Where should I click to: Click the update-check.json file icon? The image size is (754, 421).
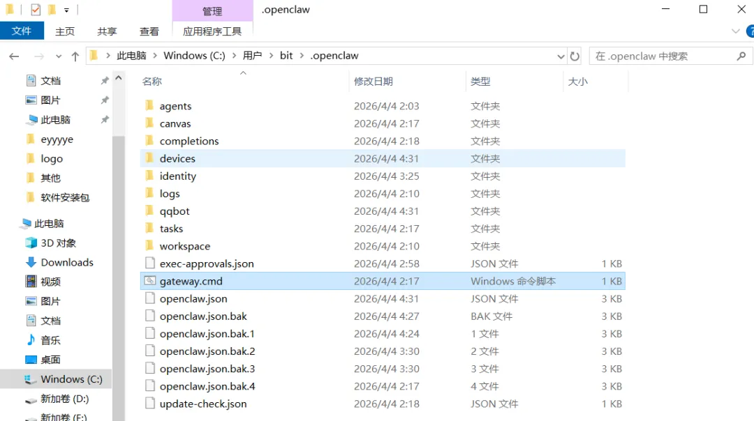(150, 404)
